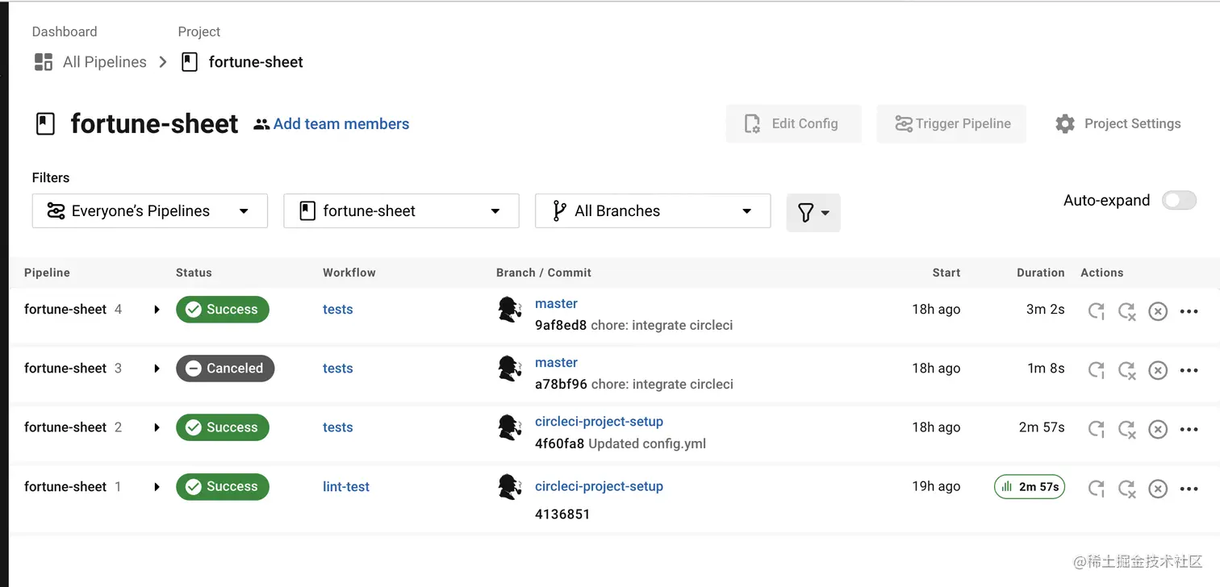1220x587 pixels.
Task: Open the Everyone's Pipelines dropdown
Action: [x=150, y=211]
